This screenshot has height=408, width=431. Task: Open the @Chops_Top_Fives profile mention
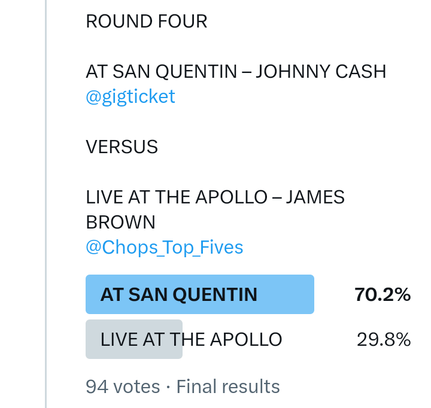point(165,247)
